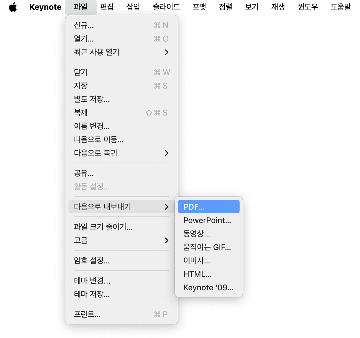Select 테마 변경… option
360x338 pixels.
pos(121,281)
